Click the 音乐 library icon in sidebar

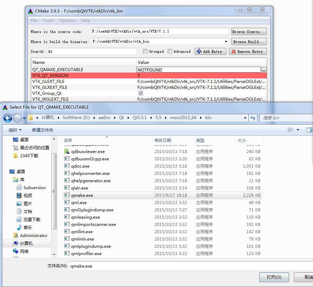pos(19,227)
